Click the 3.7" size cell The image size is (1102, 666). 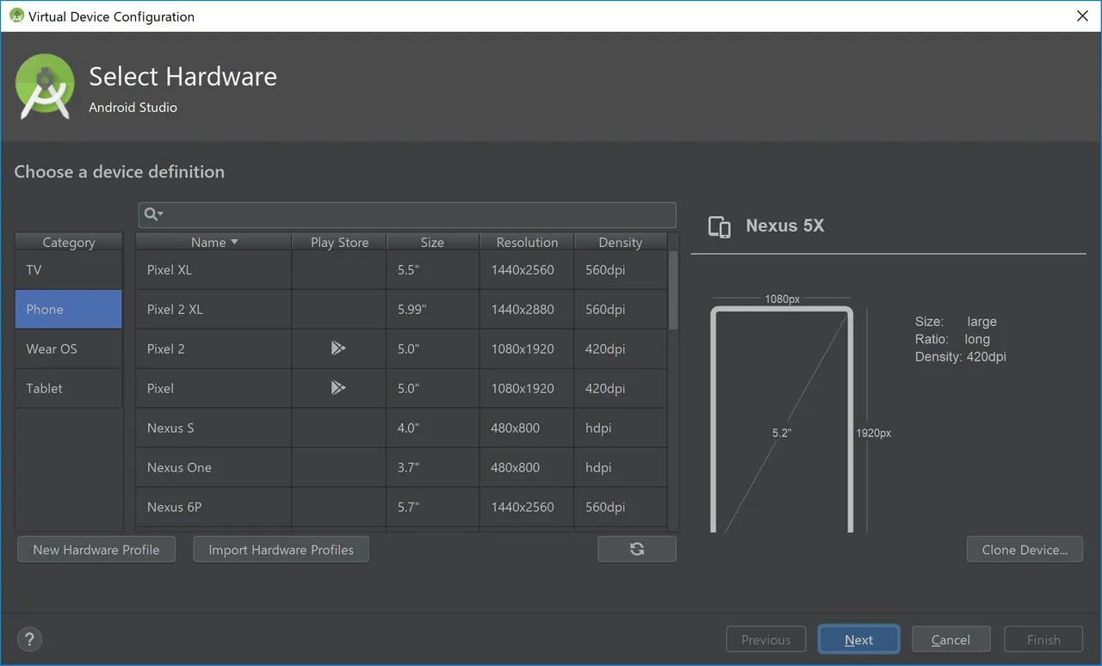(433, 467)
